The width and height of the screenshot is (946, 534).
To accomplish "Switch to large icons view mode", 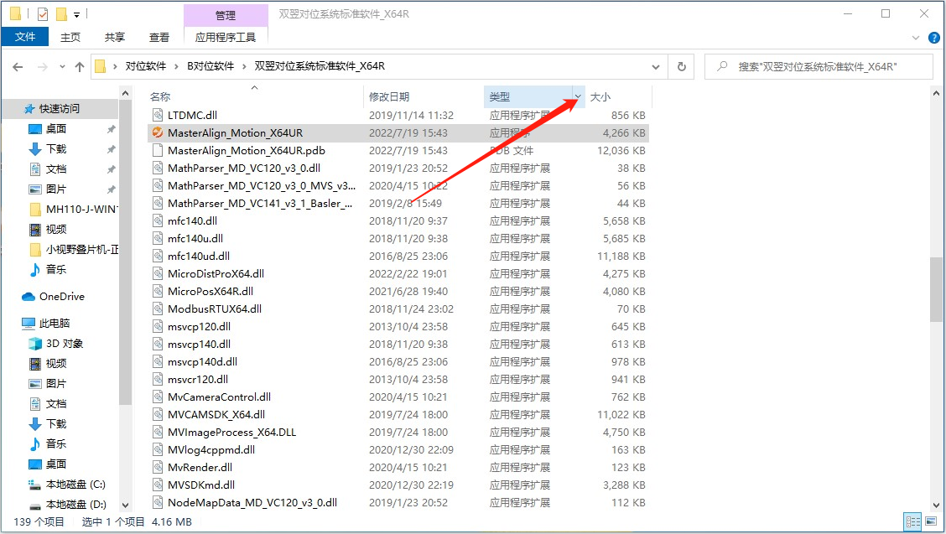I will [x=930, y=521].
